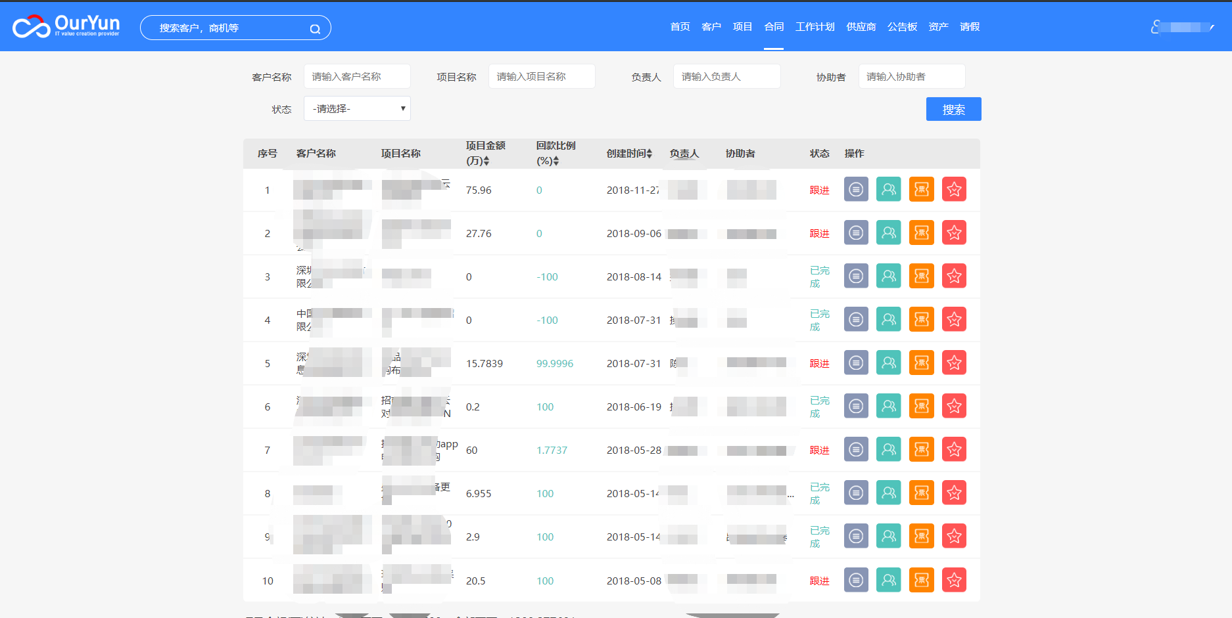Screen dimensions: 1232x618
Task: Open 请假 nav item
Action: pos(970,27)
